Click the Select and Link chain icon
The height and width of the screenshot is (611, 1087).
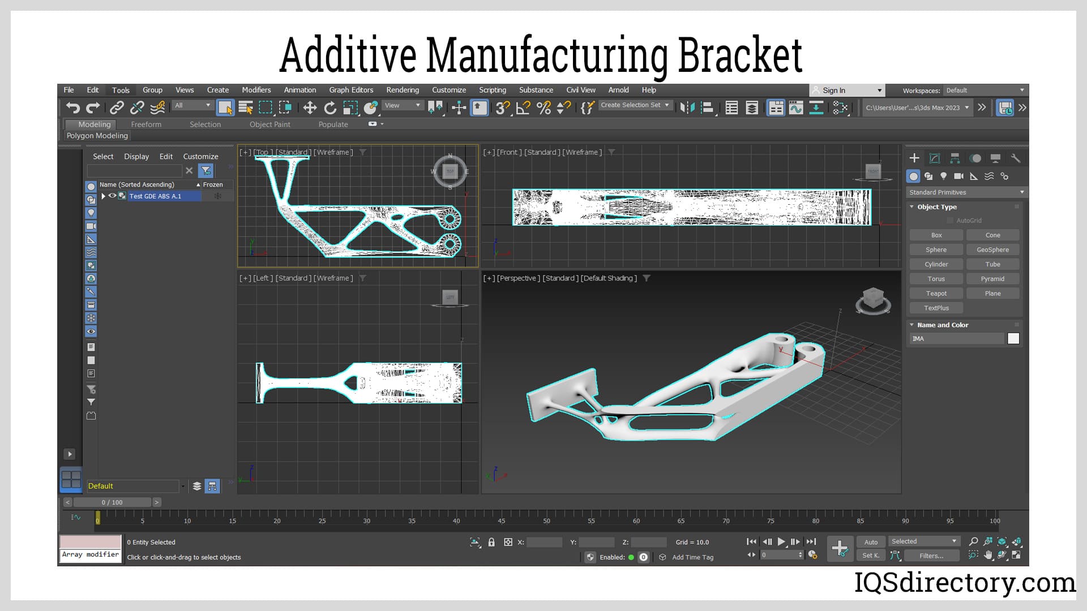coord(117,107)
